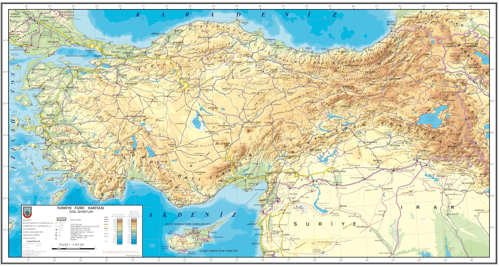Click the KARS city label
The image size is (499, 267).
point(427,55)
